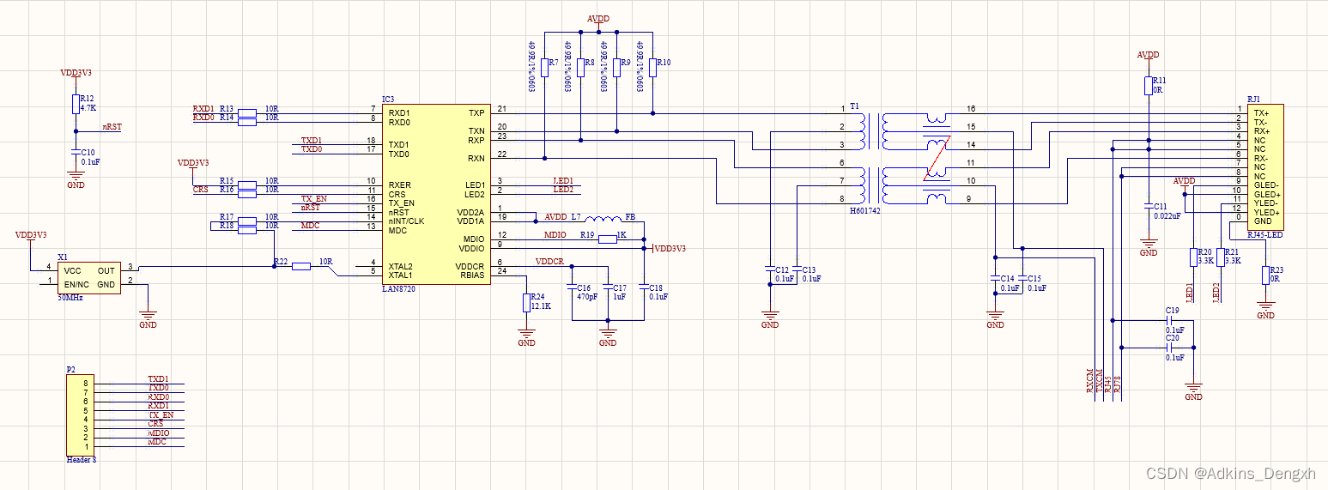Click the RJ45-LED connector label
Viewport: 1328px width, 490px height.
pos(1264,234)
